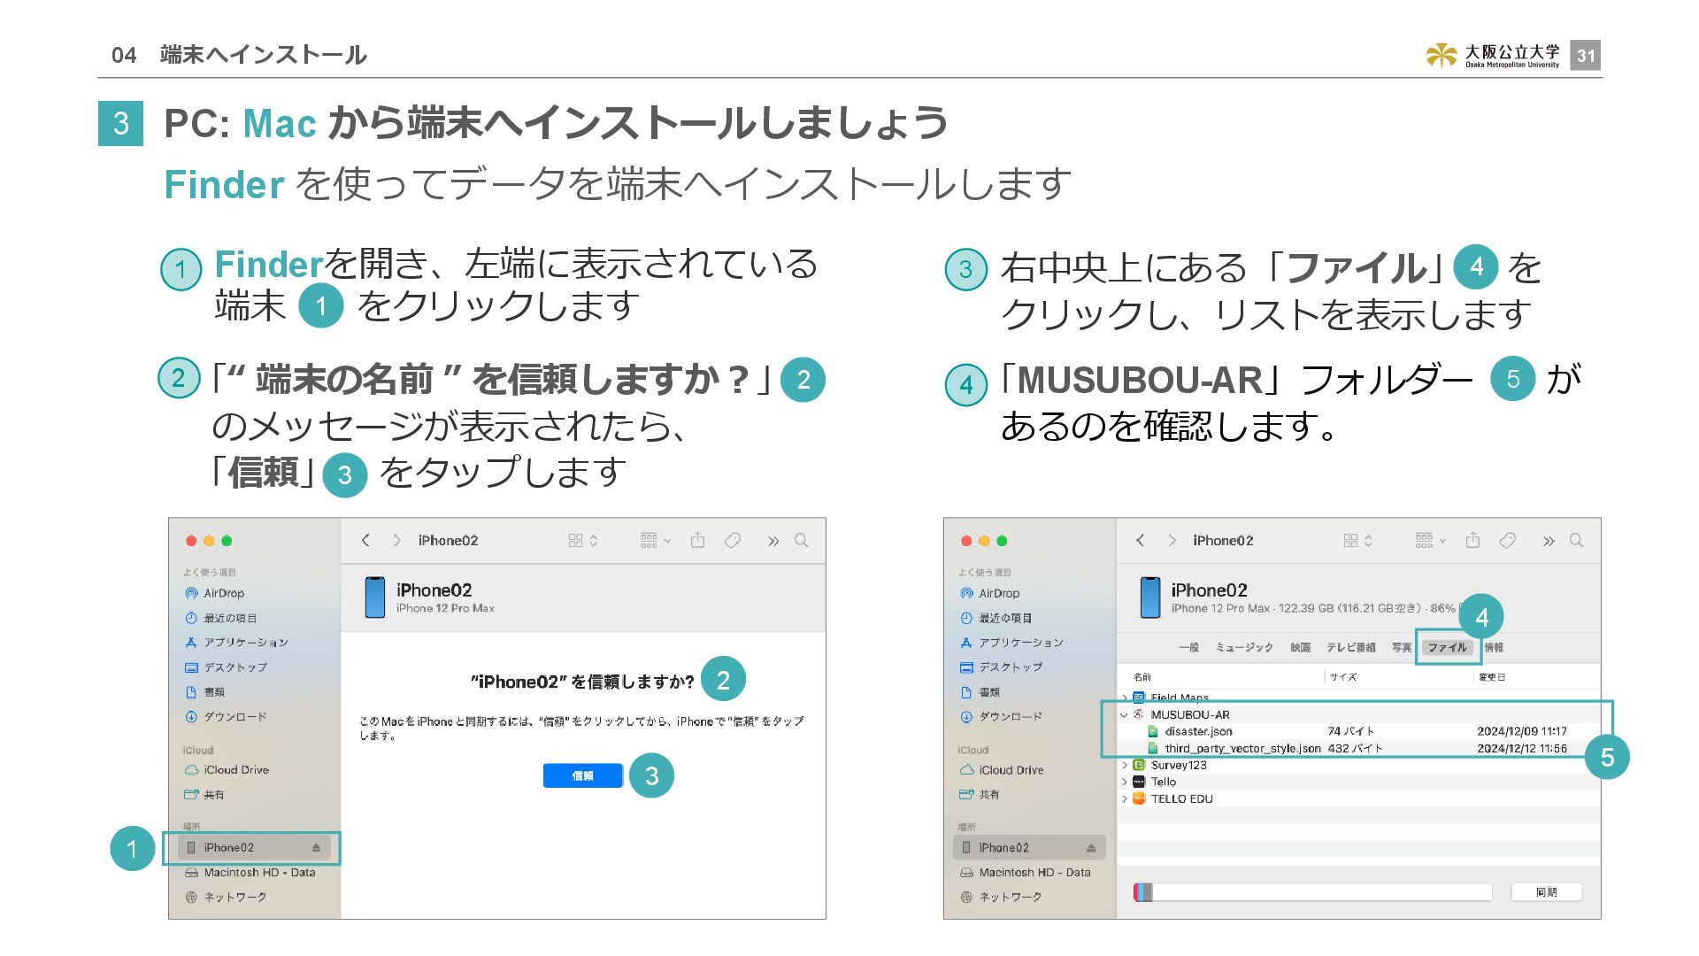The image size is (1699, 956).
Task: Switch to the テレビ番組 tab
Action: 1351,648
